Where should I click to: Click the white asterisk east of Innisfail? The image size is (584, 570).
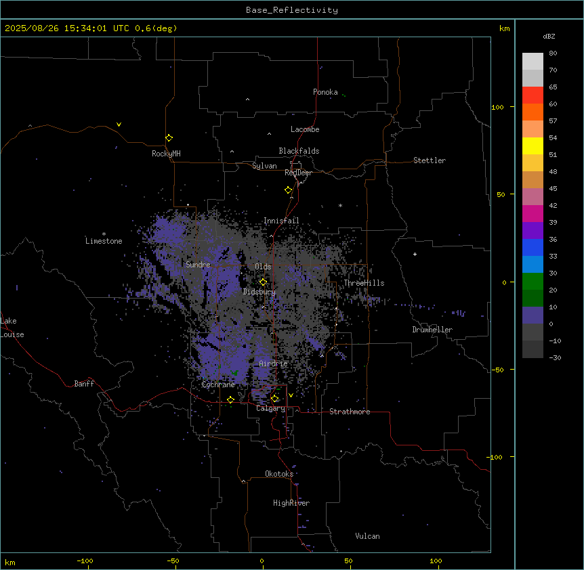(340, 205)
